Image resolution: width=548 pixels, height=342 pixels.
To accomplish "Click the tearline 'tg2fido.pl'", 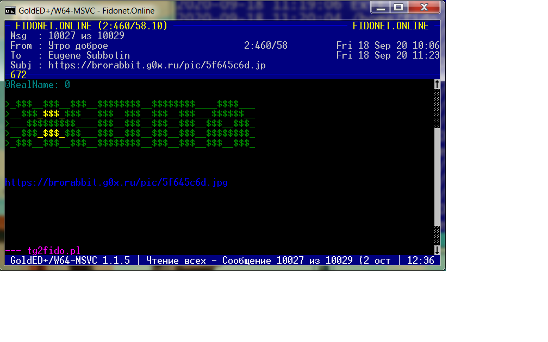I will [54, 251].
